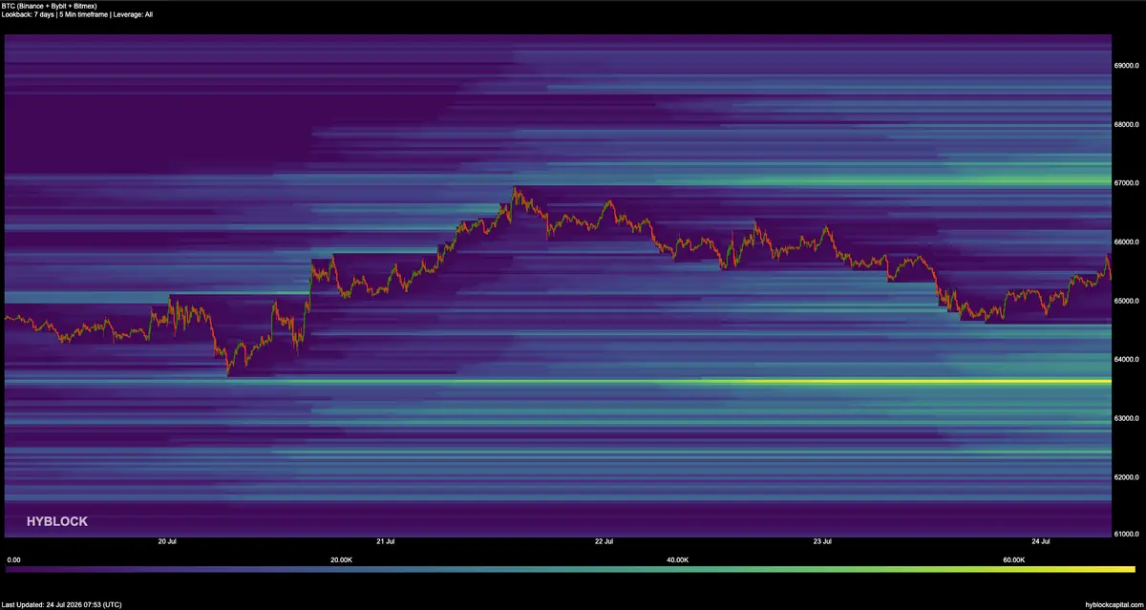Click the chart title "BTC (Binance + Bybit + Bitmex)"
This screenshot has height=610, width=1146.
(x=50, y=6)
